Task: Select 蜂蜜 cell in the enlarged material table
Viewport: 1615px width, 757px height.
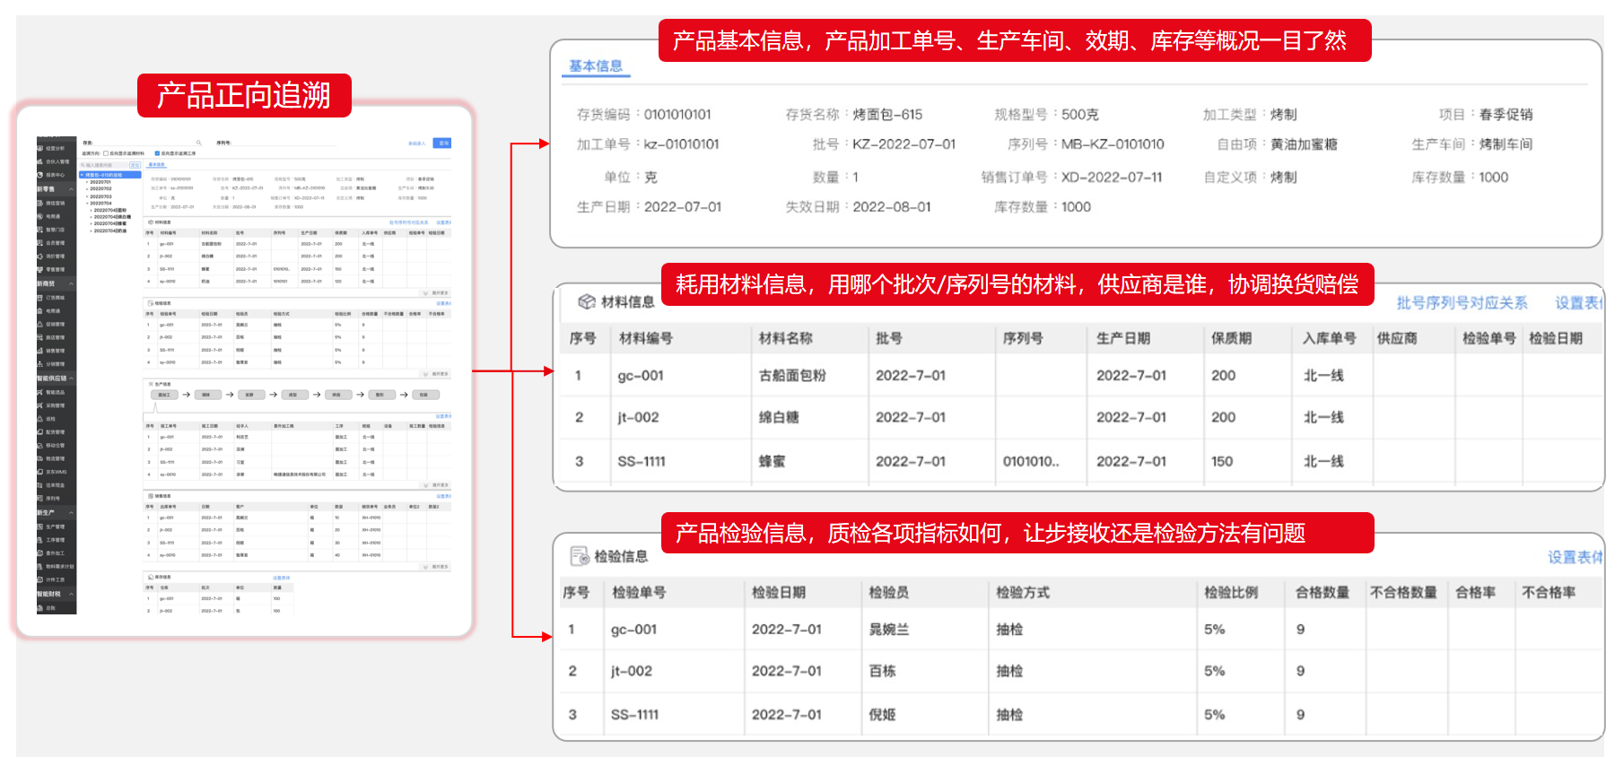Action: (x=773, y=461)
